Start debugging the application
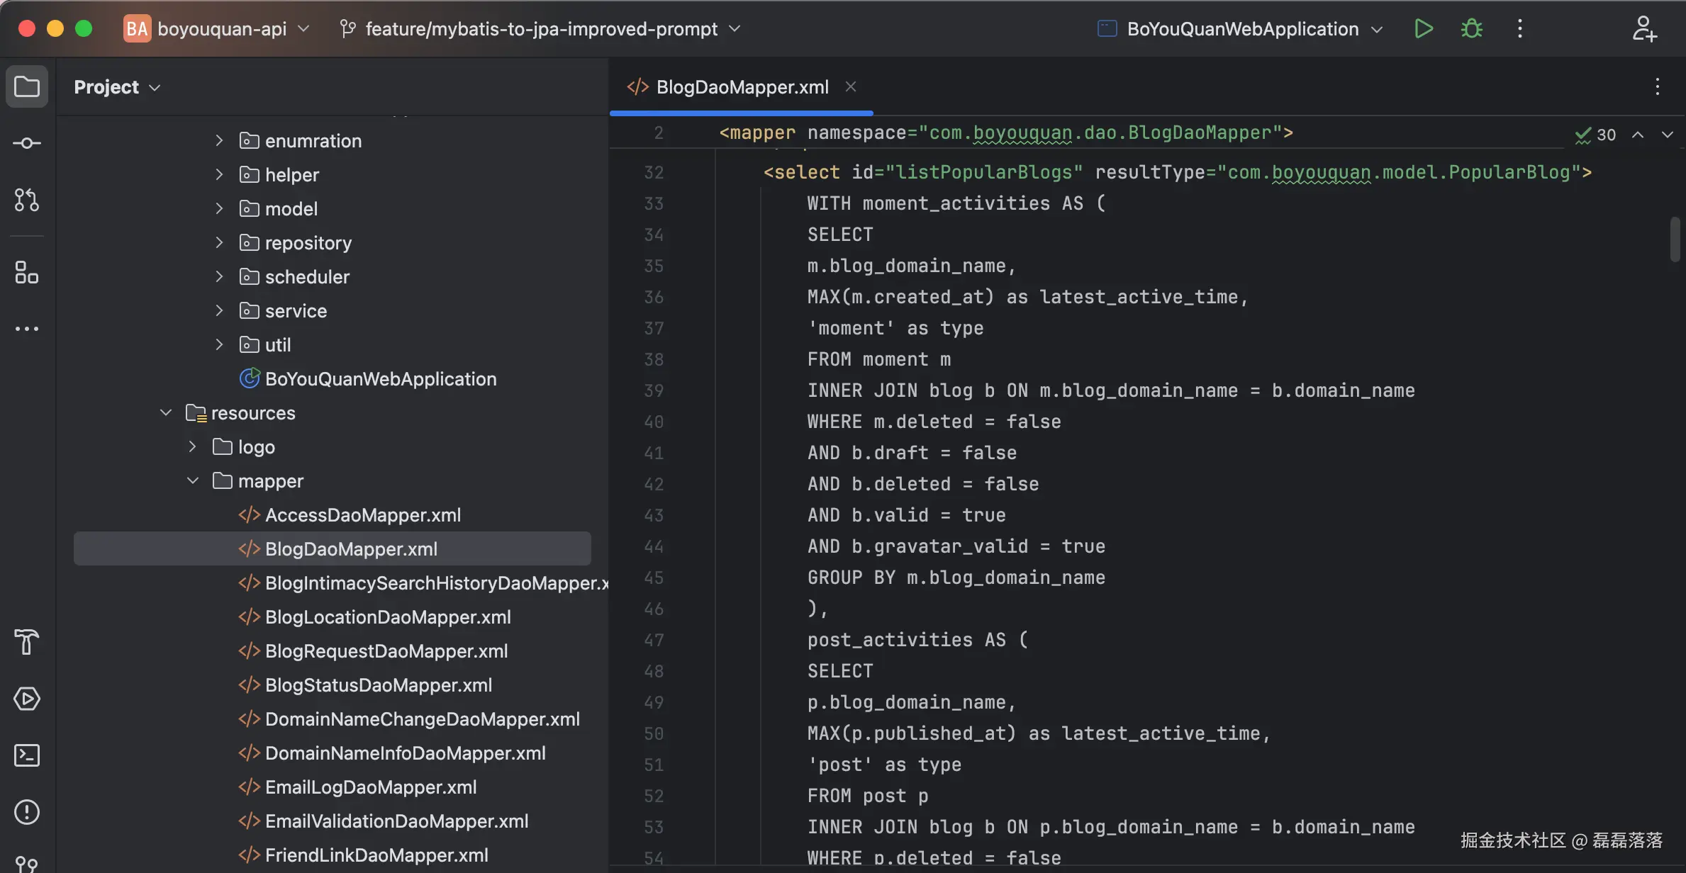 pos(1471,28)
